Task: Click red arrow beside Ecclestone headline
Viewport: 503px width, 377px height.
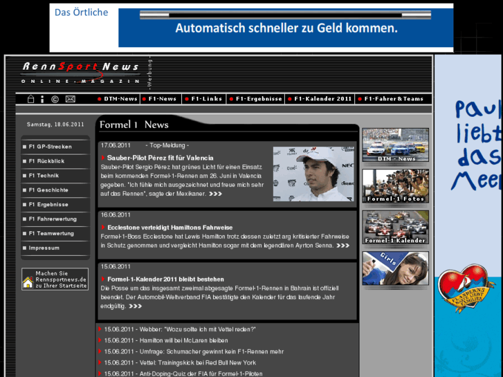Action: tap(103, 227)
